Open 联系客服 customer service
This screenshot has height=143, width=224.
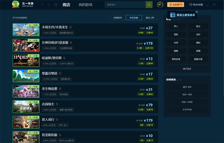(196, 5)
